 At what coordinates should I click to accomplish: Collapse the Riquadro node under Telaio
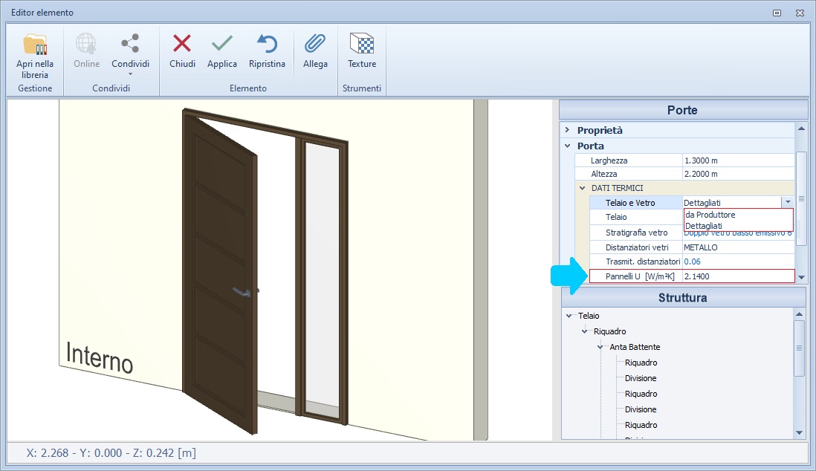point(585,331)
